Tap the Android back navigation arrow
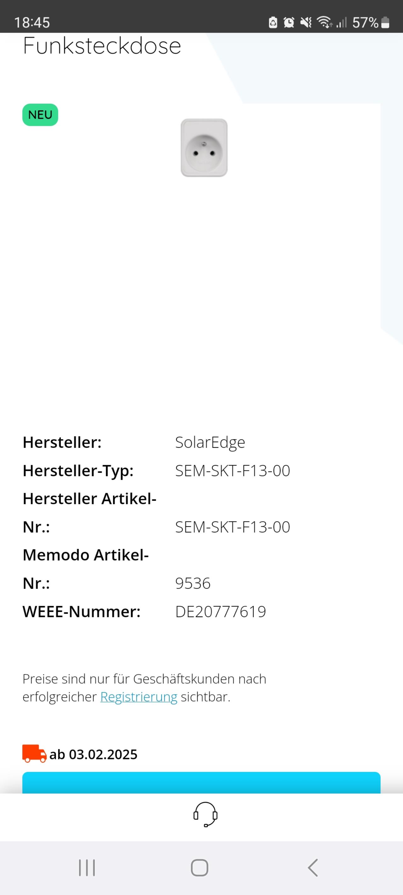The image size is (403, 895). (x=313, y=868)
